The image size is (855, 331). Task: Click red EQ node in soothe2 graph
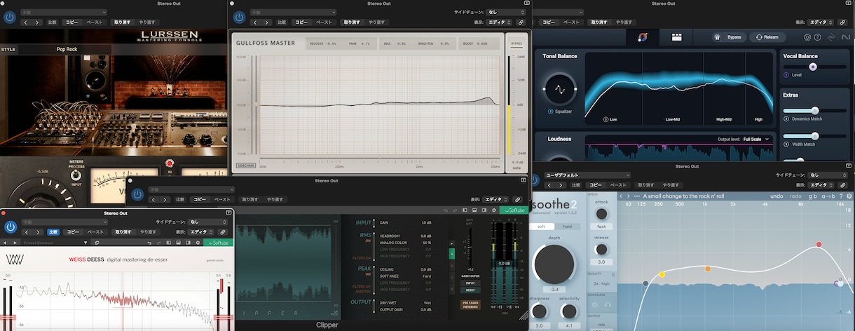[818, 245]
